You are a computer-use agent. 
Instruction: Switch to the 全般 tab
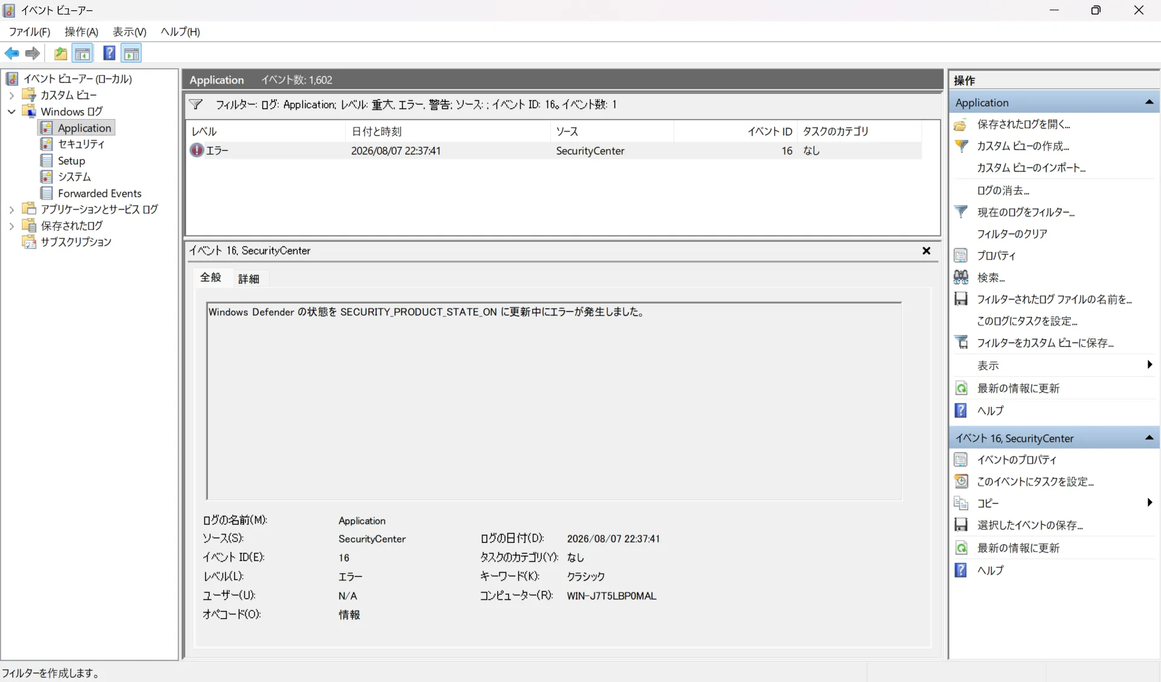211,278
